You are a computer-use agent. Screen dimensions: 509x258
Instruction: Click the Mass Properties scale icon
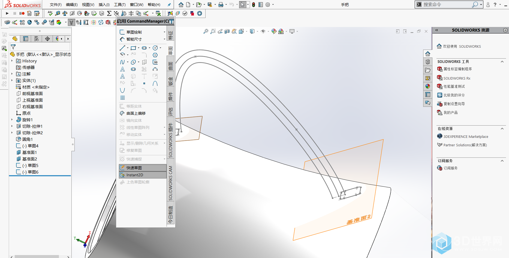point(65,13)
